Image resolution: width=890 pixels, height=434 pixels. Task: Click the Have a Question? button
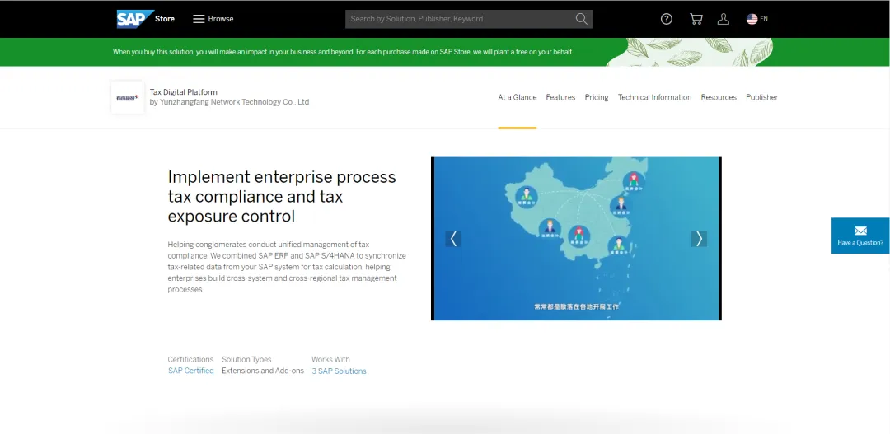click(860, 236)
